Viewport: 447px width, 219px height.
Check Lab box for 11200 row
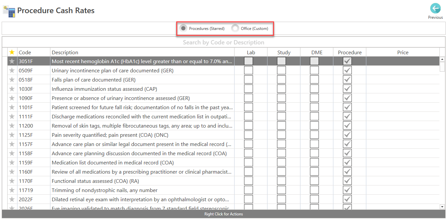click(248, 126)
